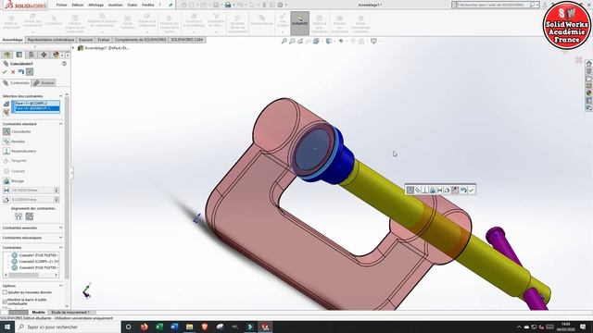Open the Fichier menu
593x333 pixels.
[x=61, y=5]
